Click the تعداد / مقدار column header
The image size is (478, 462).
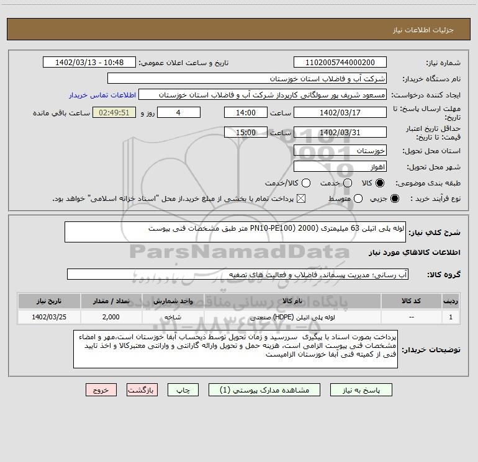[x=111, y=301]
